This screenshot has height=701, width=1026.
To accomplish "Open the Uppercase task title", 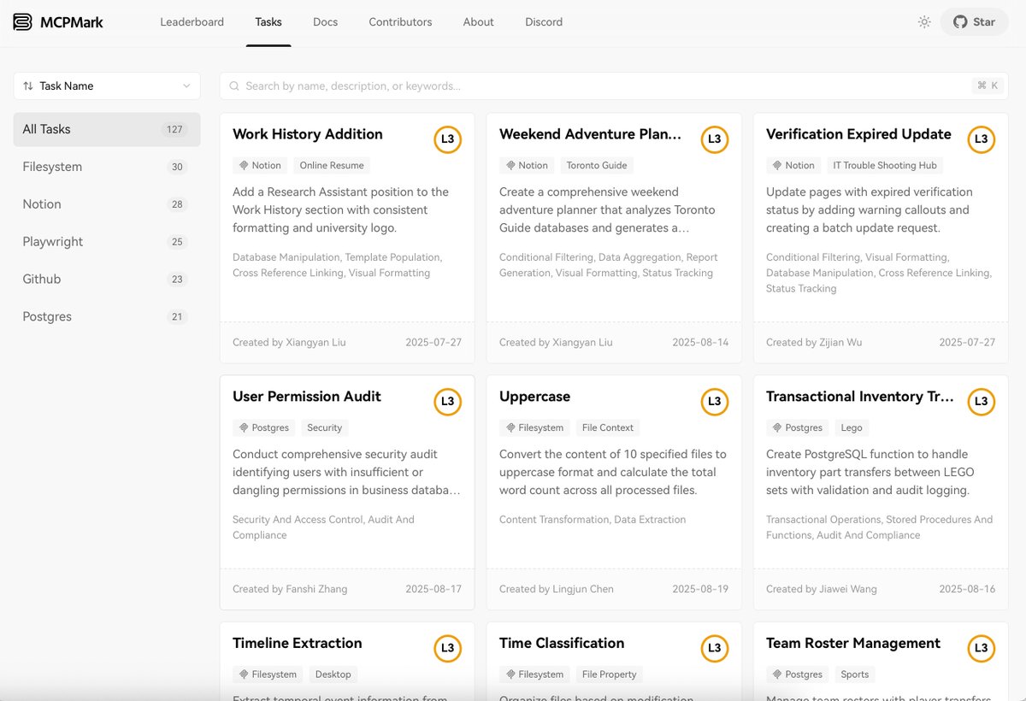I will point(534,397).
